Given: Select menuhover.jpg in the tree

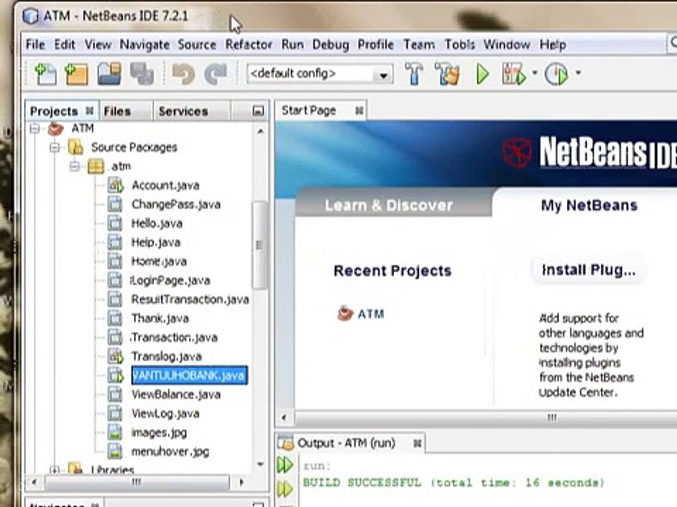Looking at the screenshot, I should [x=170, y=452].
